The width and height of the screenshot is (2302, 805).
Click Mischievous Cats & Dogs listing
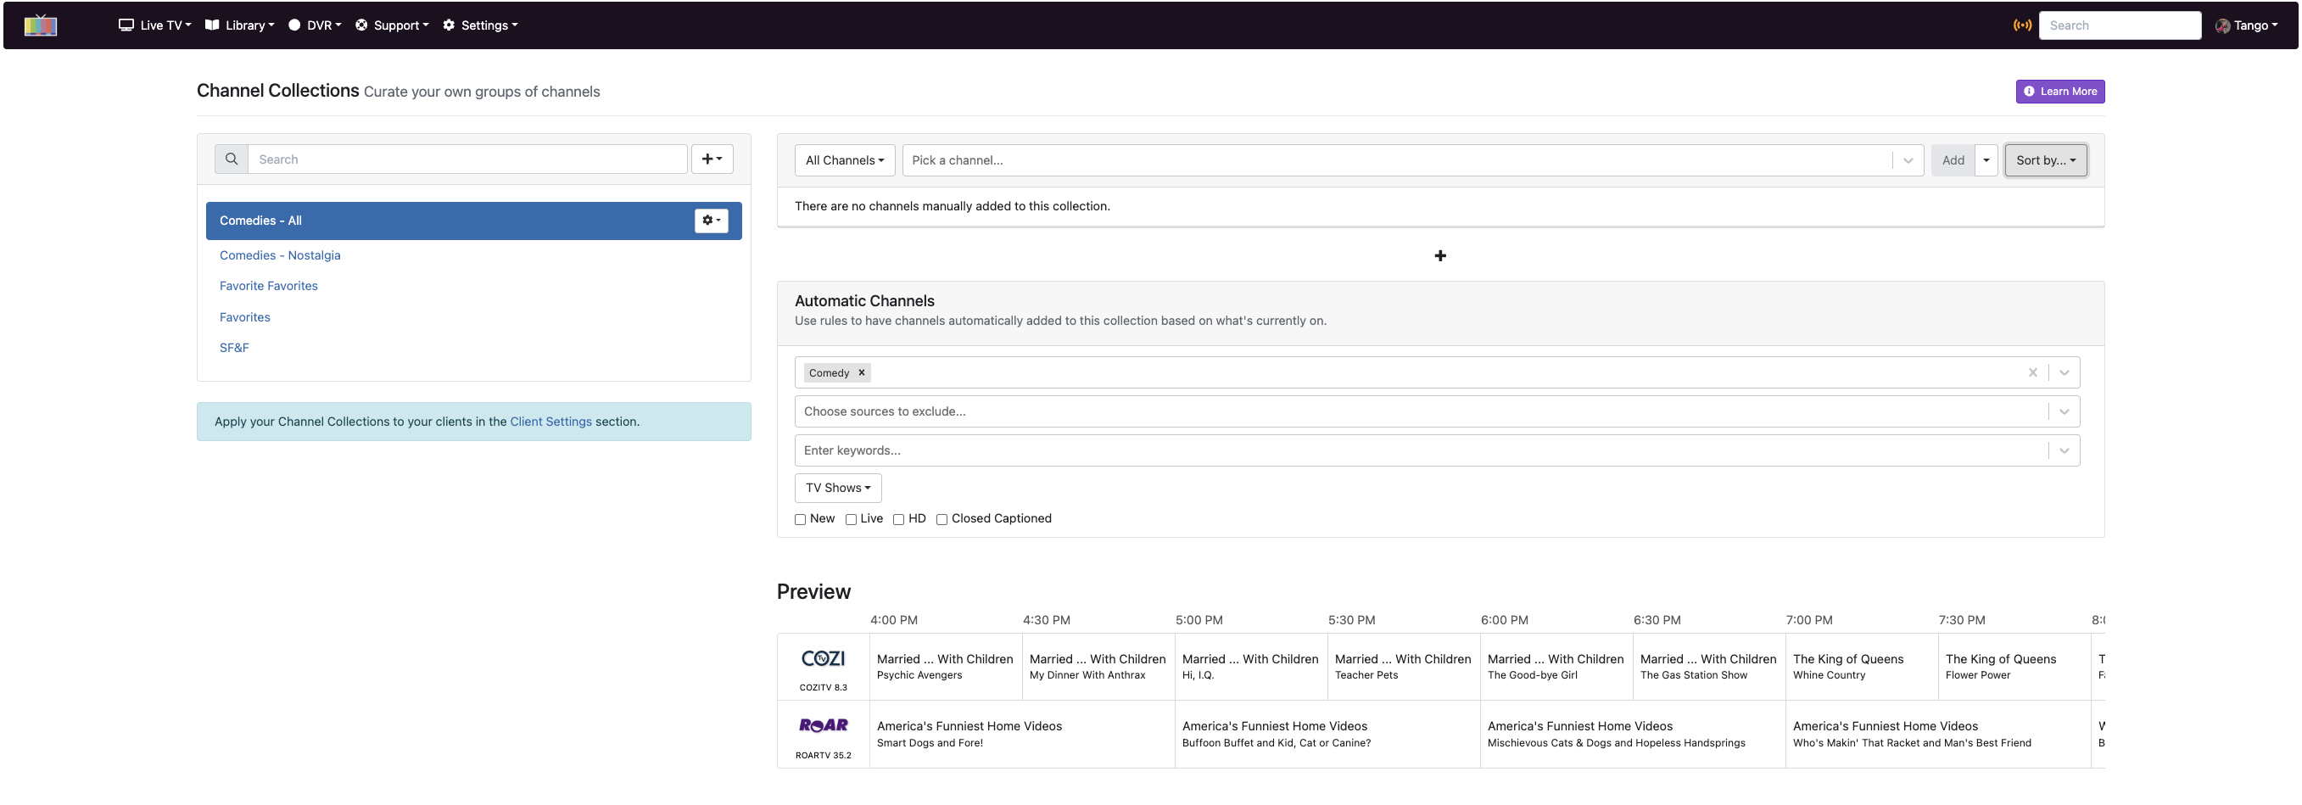coord(1633,735)
